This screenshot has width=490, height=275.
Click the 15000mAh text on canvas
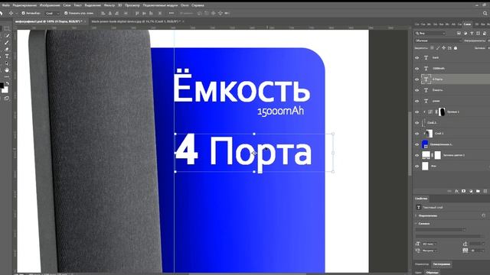(x=280, y=112)
